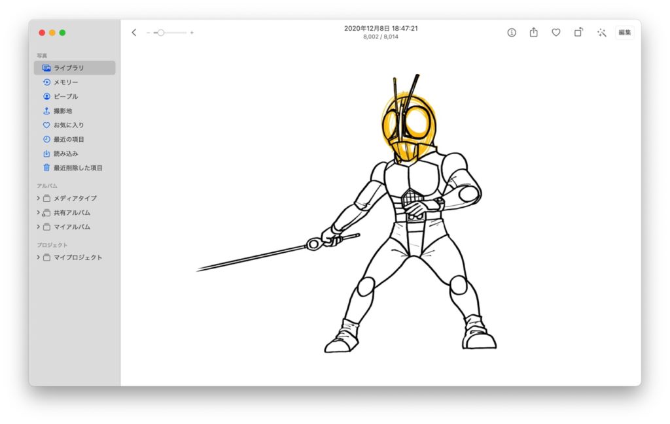Click the メディアタイプ folder icon
Viewport: 670px width, 424px height.
click(x=46, y=199)
